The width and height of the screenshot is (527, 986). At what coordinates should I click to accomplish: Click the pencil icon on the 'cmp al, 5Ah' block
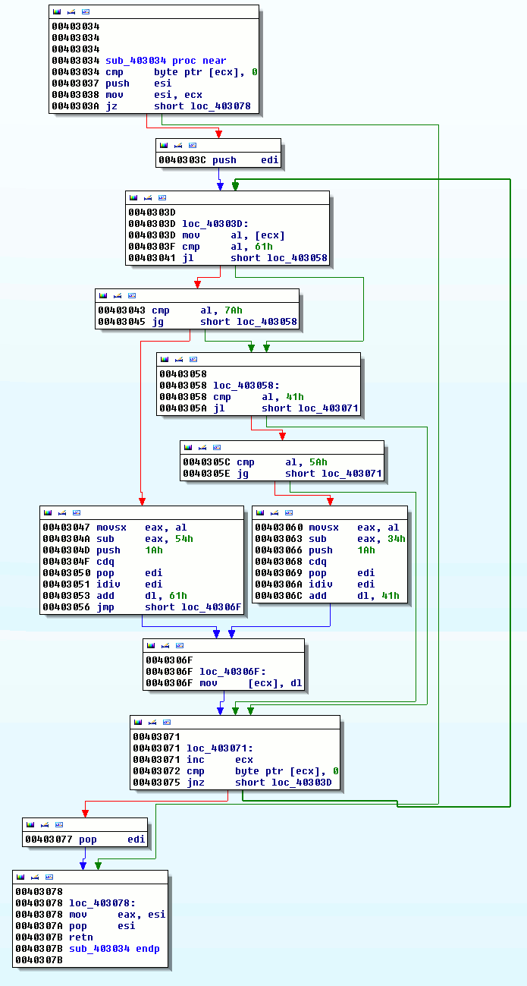[202, 447]
